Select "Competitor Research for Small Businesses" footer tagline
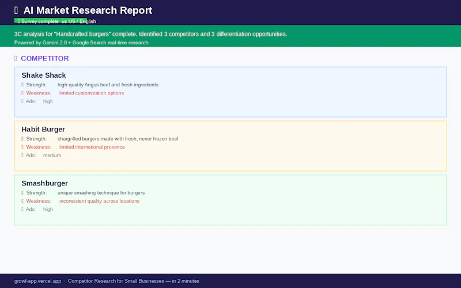Viewport: 461px width, 288px height. coord(116,281)
